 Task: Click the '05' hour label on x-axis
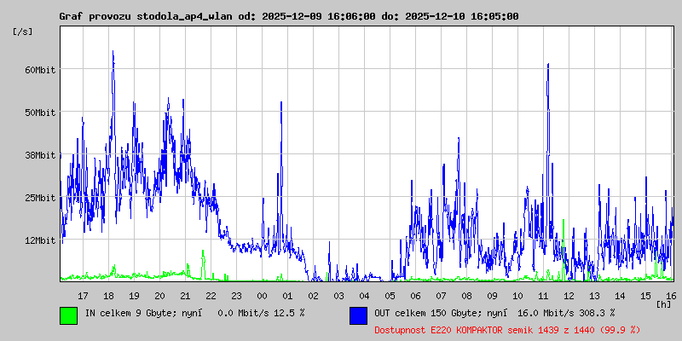[x=390, y=296]
